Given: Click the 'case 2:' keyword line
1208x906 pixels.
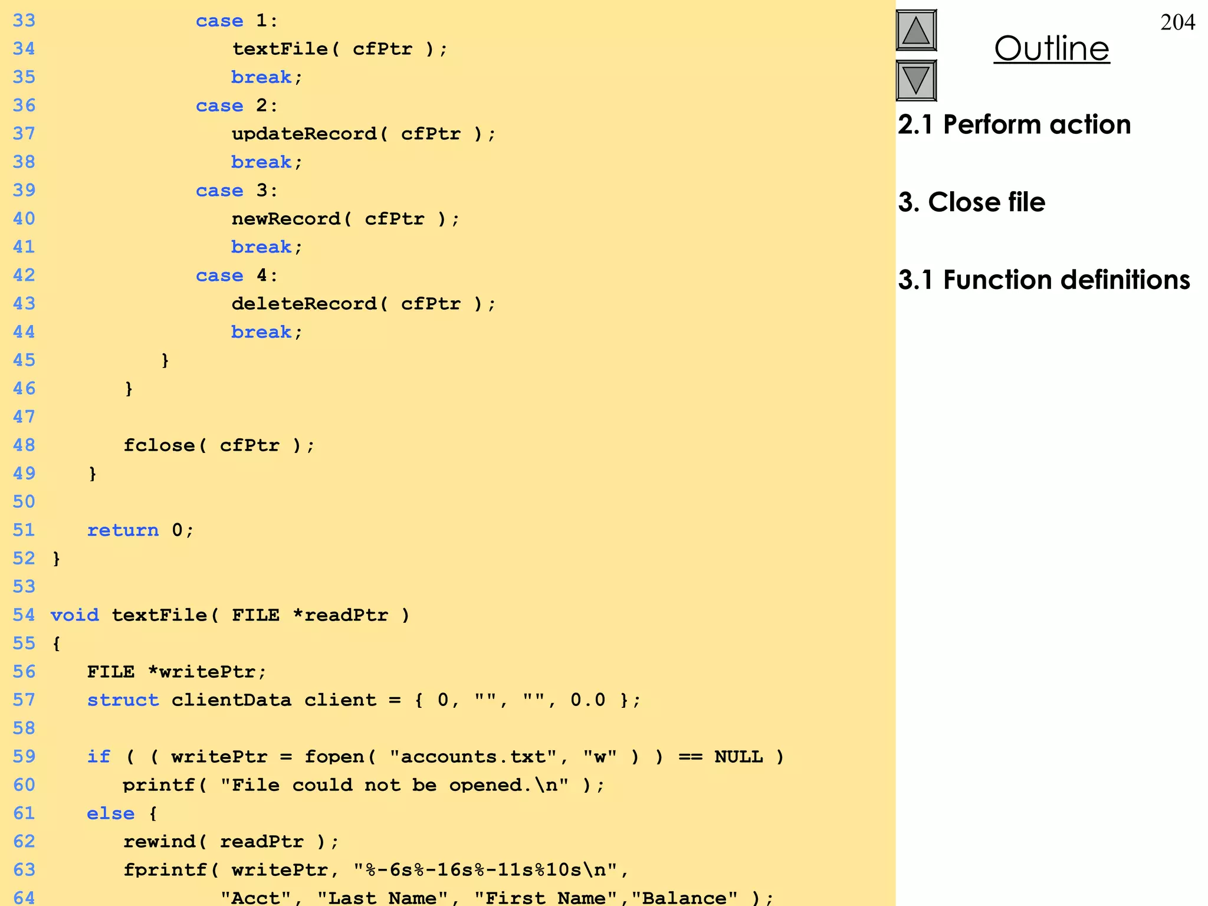Looking at the screenshot, I should point(237,106).
